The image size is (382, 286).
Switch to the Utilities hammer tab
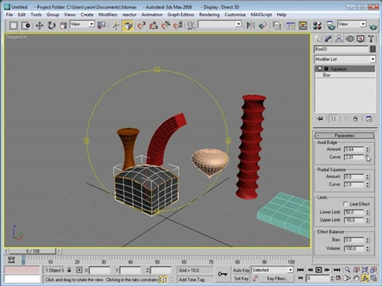(371, 39)
